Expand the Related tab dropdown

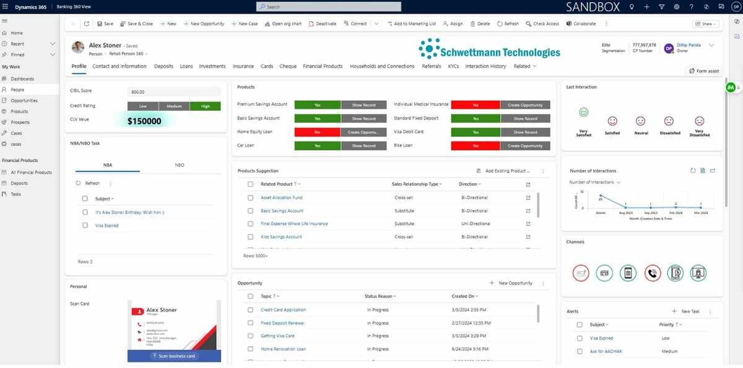[x=524, y=66]
